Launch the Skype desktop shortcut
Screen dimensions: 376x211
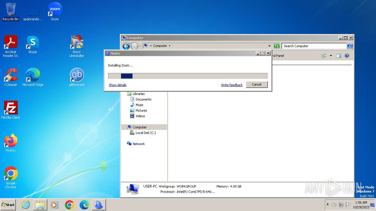(33, 45)
